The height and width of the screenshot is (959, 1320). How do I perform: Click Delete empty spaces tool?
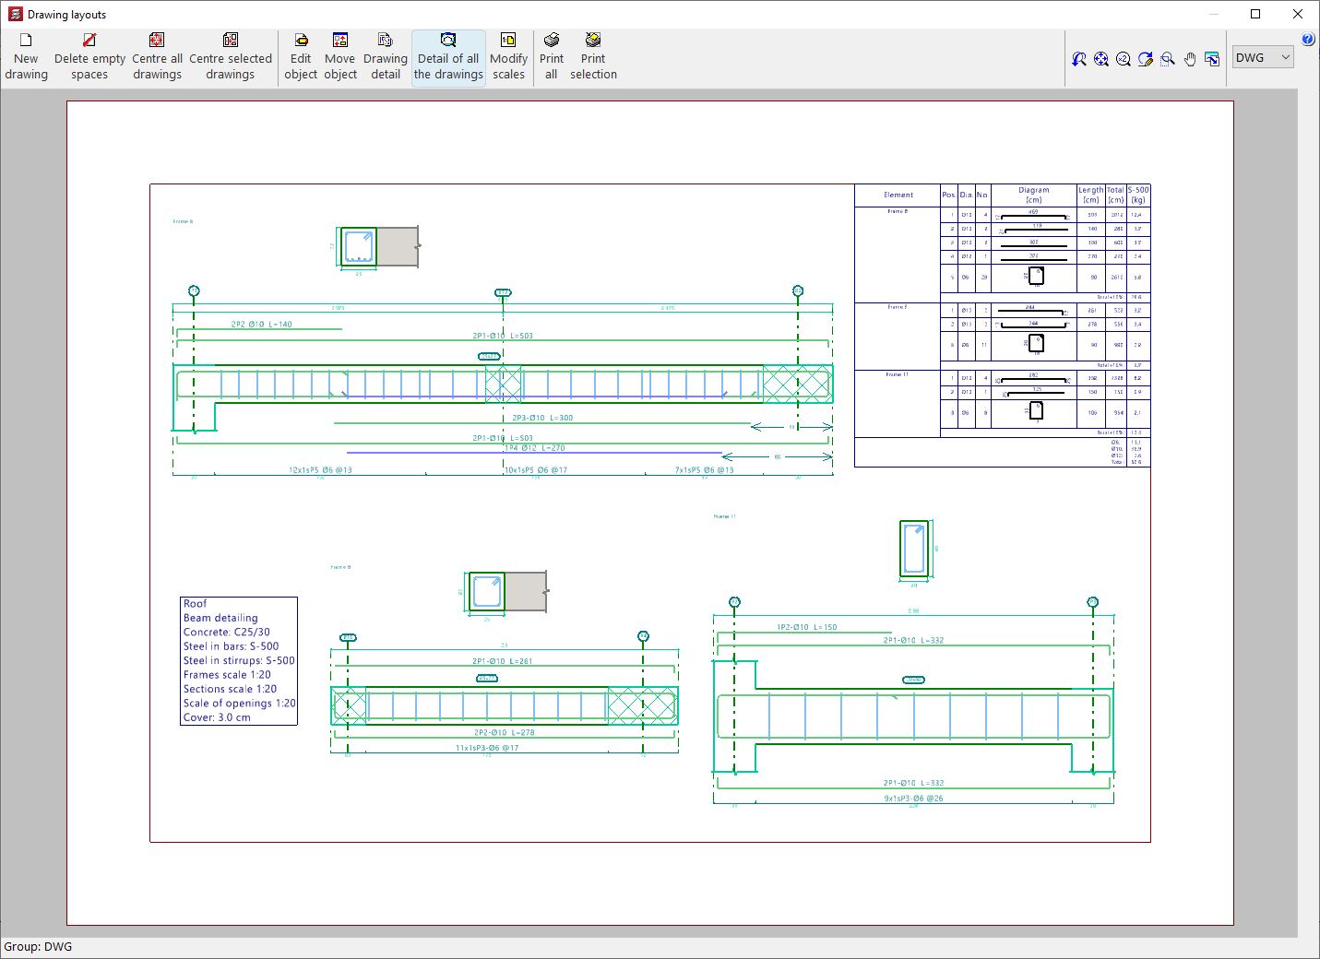coord(89,57)
